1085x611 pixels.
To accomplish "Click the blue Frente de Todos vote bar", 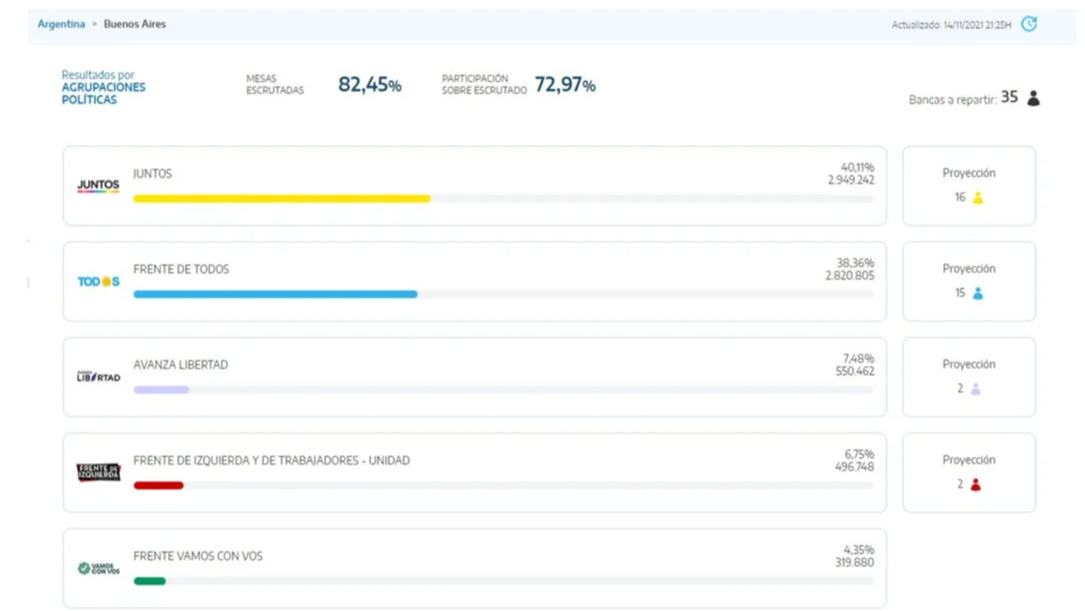I will 275,294.
